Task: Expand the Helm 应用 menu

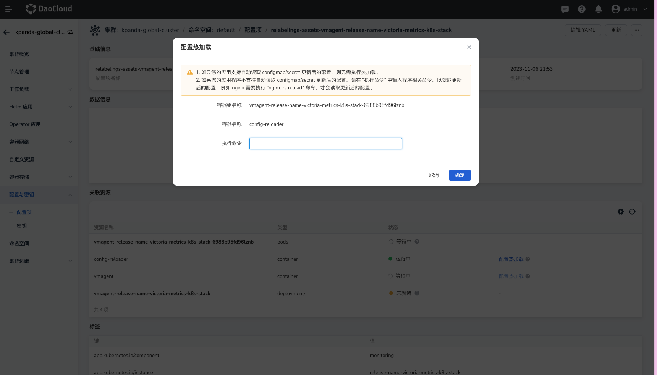Action: tap(39, 107)
